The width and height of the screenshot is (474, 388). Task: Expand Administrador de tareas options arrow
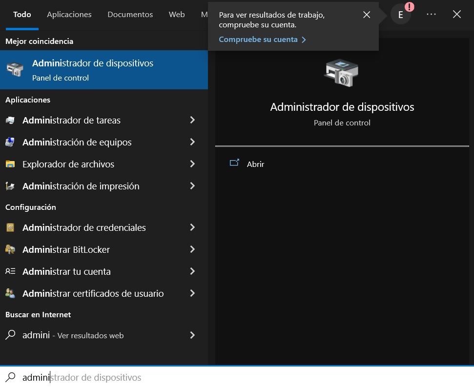[192, 120]
